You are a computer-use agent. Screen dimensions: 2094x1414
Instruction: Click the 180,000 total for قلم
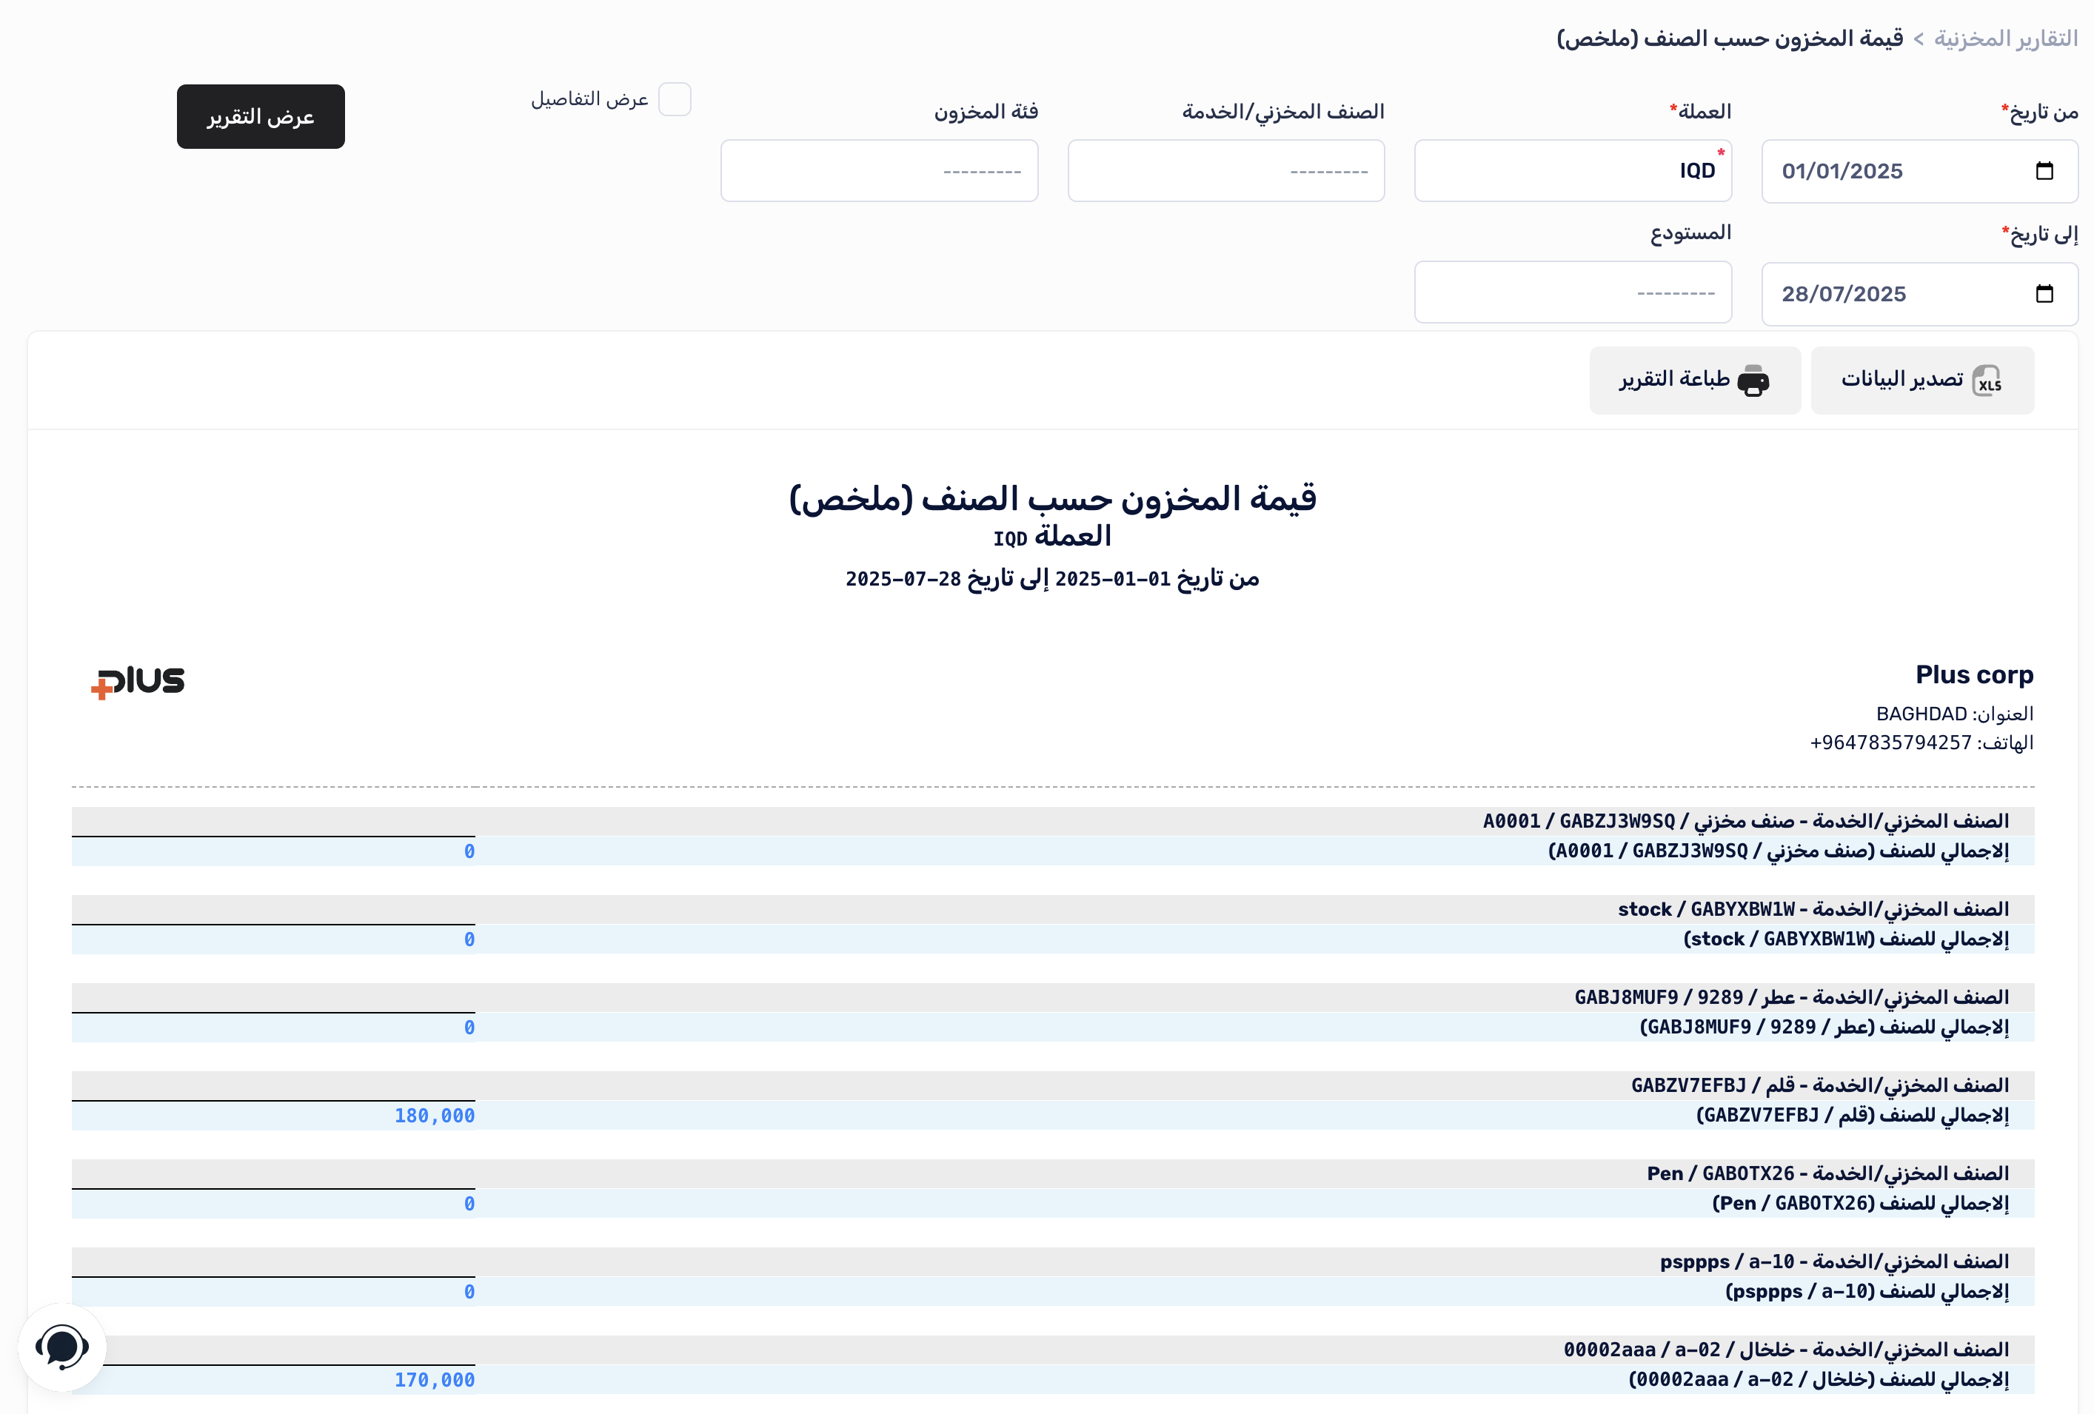click(435, 1116)
